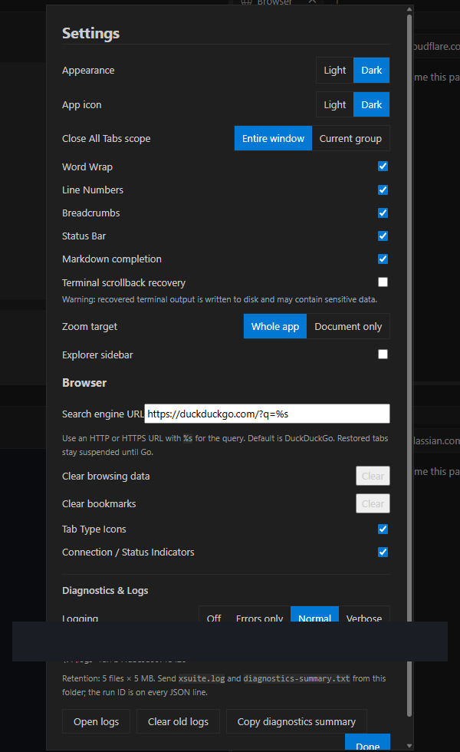This screenshot has width=460, height=752.
Task: Toggle the Word Wrap checkbox
Action: [x=383, y=167]
